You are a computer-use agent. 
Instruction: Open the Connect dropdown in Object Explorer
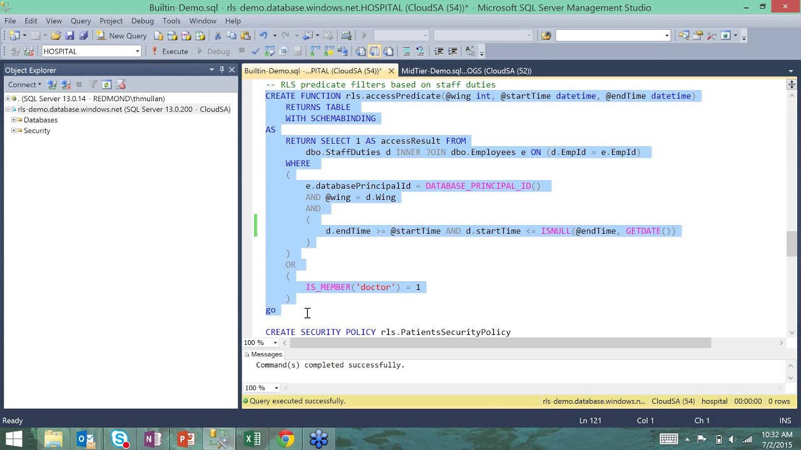24,84
